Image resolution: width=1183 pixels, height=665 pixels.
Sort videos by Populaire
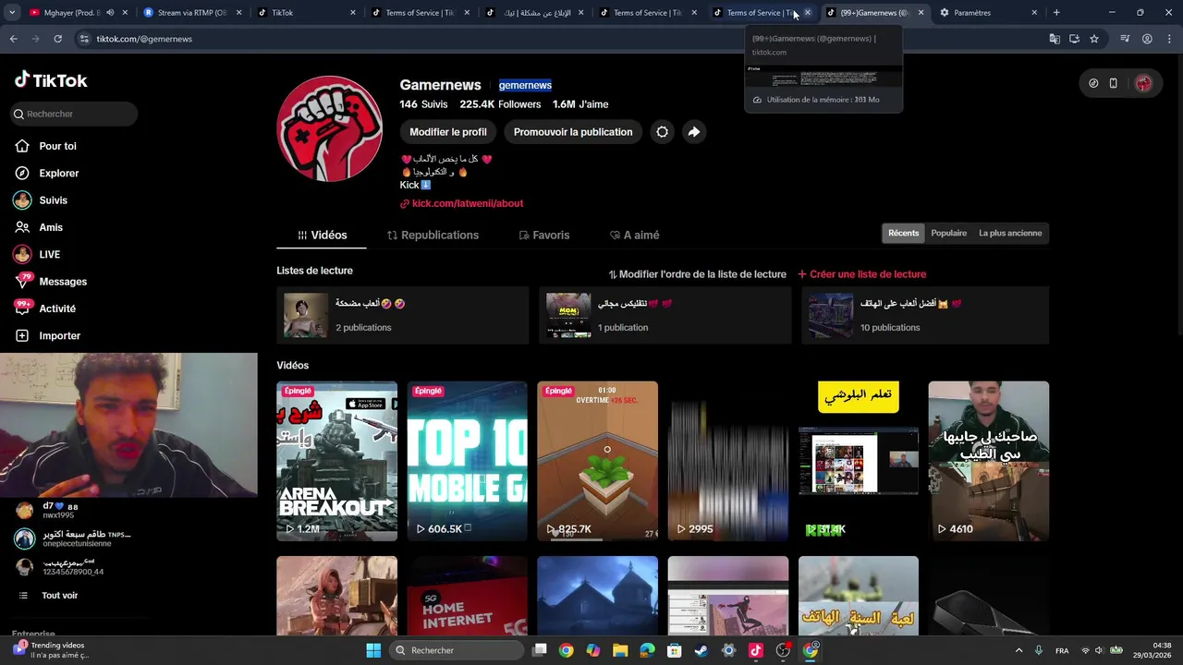tap(948, 233)
